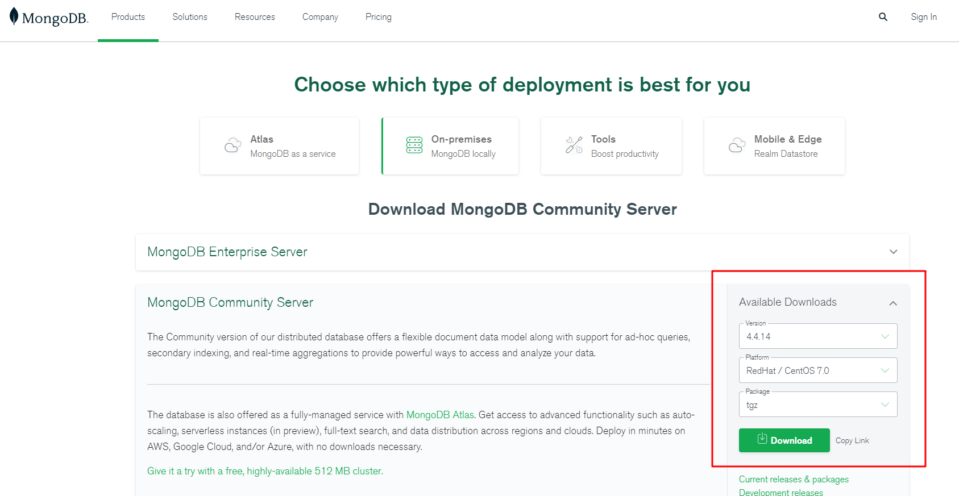The width and height of the screenshot is (959, 496).
Task: Expand the MongoDB Enterprise Server section
Action: (x=893, y=252)
